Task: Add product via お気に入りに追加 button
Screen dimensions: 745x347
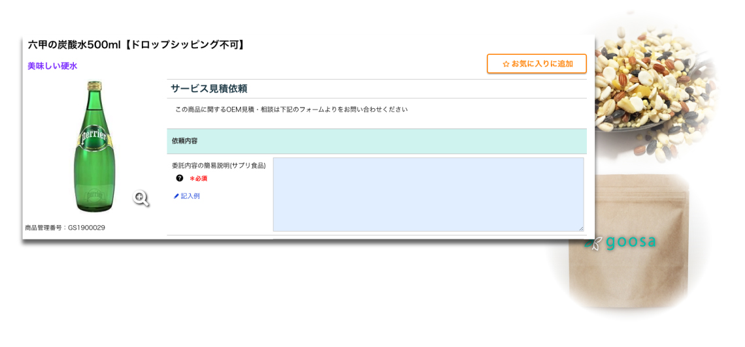Action: pos(537,64)
